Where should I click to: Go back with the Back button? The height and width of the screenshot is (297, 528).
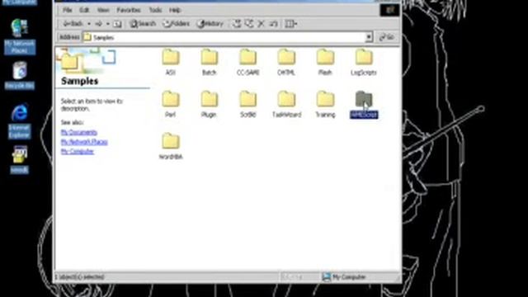coord(73,24)
